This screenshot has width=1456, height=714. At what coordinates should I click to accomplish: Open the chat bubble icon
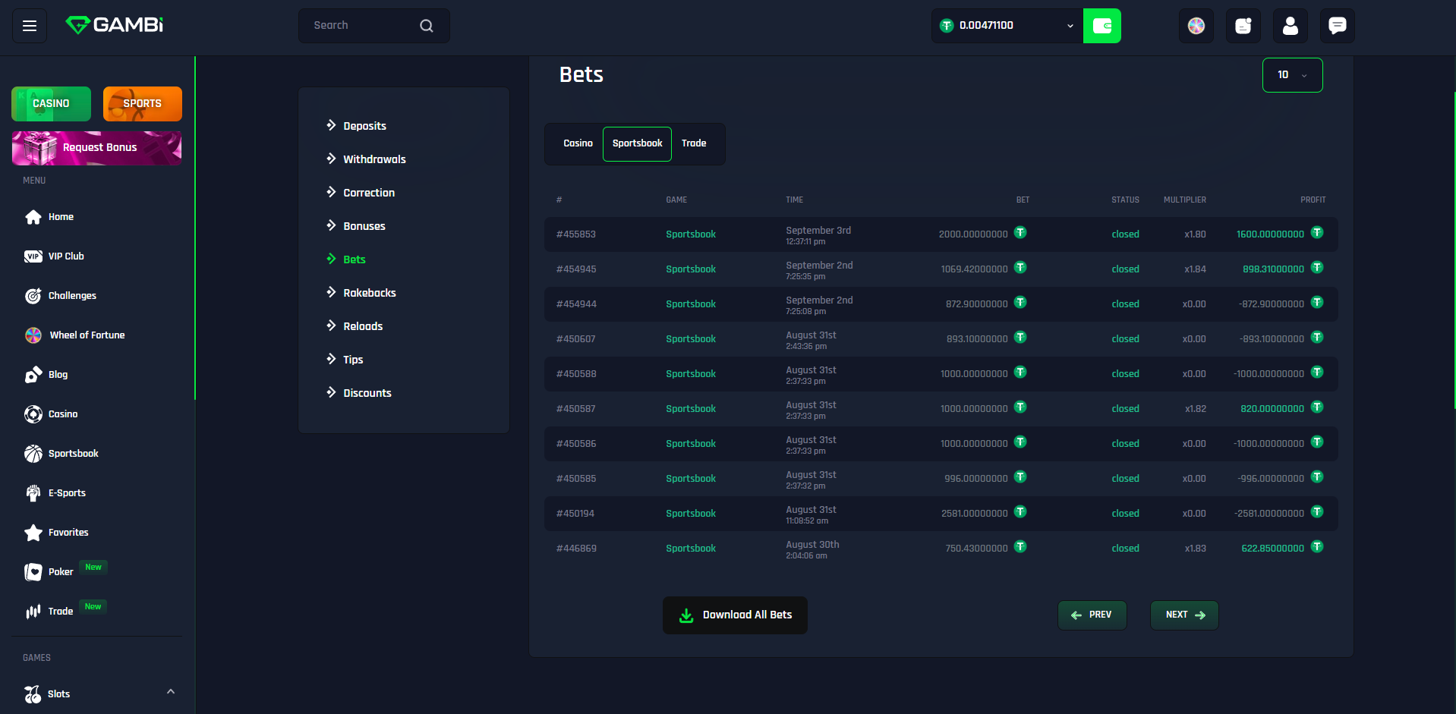(1338, 26)
